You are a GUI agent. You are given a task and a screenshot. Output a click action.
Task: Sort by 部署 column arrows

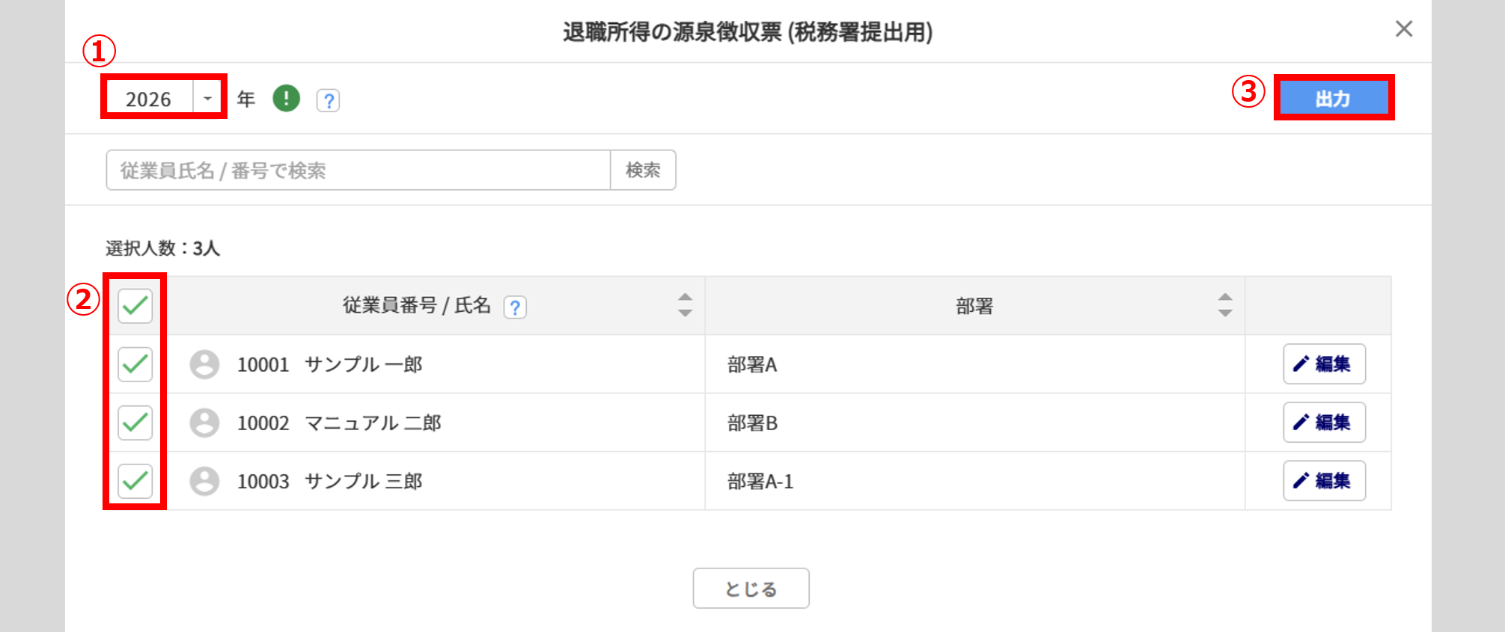[1224, 305]
